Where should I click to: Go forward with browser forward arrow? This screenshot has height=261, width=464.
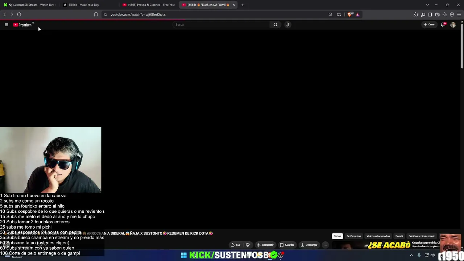tap(12, 14)
